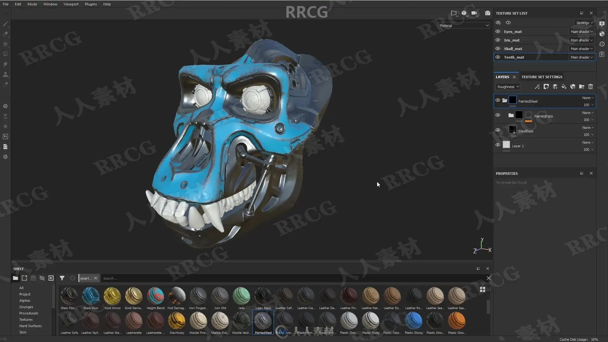608x342 pixels.
Task: Open the Plugins menu
Action: (91, 4)
